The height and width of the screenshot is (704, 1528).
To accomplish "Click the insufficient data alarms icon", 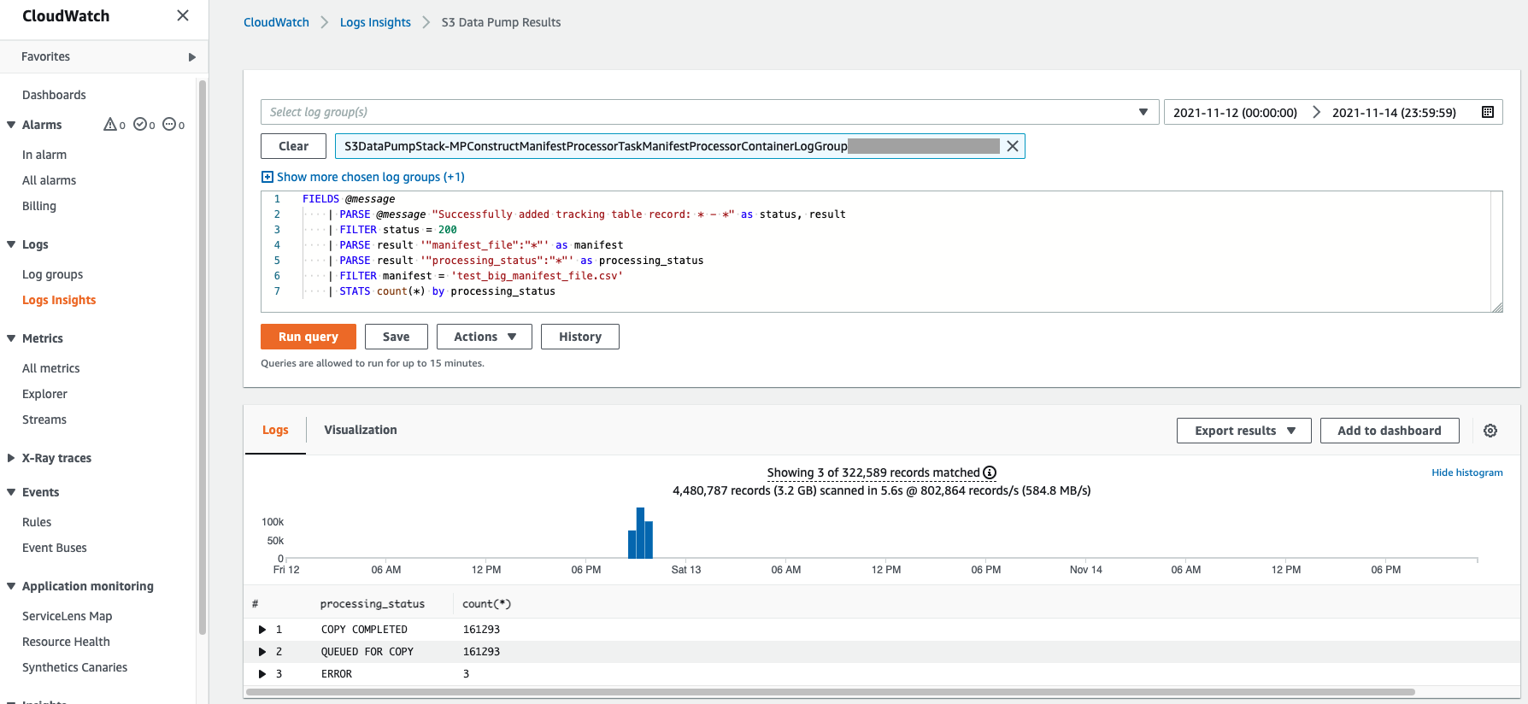I will click(169, 125).
